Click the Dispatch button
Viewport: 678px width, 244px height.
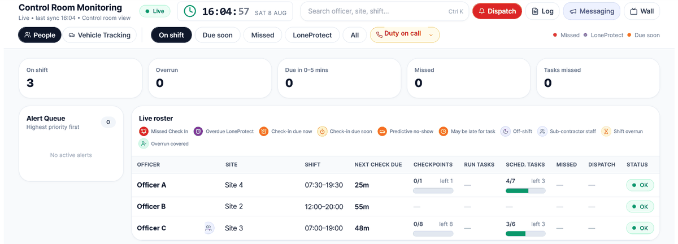pyautogui.click(x=497, y=11)
